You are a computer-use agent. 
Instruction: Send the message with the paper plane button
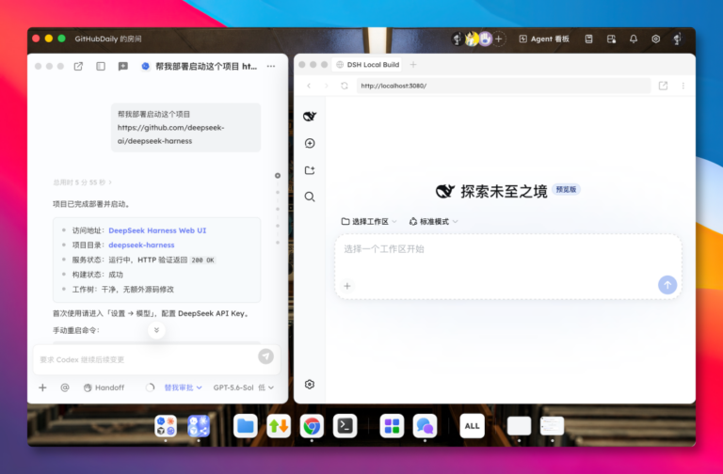(x=265, y=356)
